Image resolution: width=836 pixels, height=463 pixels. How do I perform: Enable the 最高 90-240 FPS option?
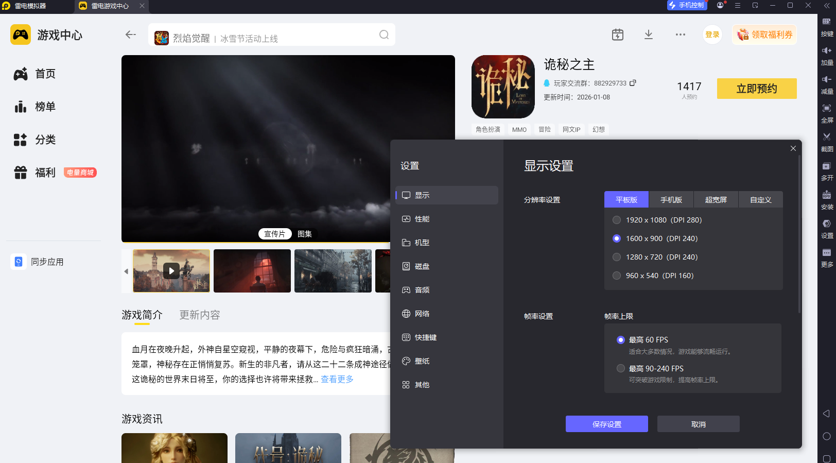[x=621, y=368]
